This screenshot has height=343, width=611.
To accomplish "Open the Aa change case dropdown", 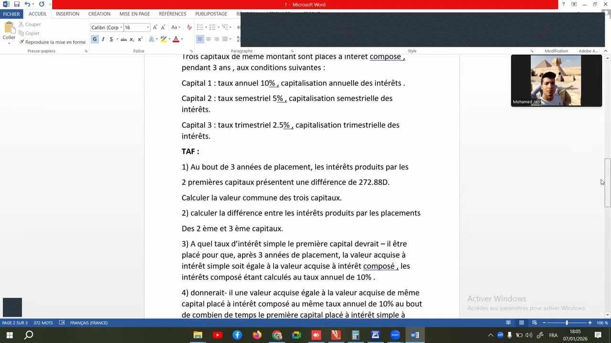I will tap(176, 28).
